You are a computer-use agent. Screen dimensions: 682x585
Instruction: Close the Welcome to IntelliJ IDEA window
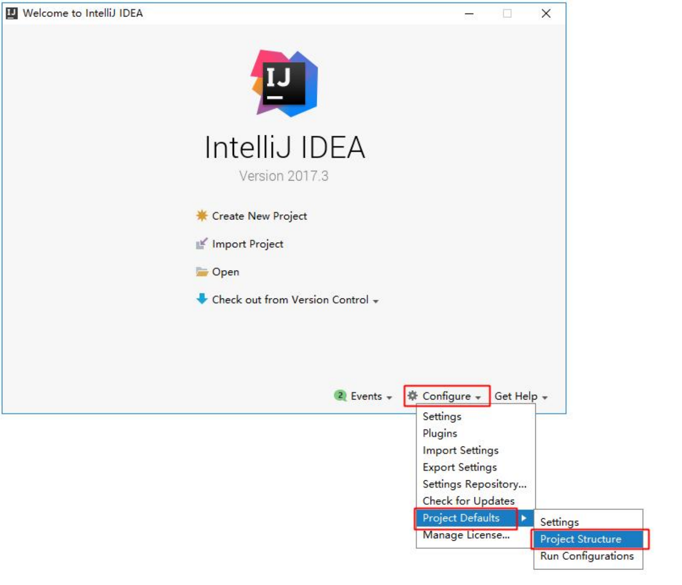coord(546,14)
